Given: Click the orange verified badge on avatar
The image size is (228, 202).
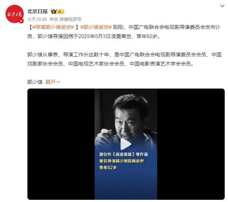Looking at the screenshot, I should (21, 21).
